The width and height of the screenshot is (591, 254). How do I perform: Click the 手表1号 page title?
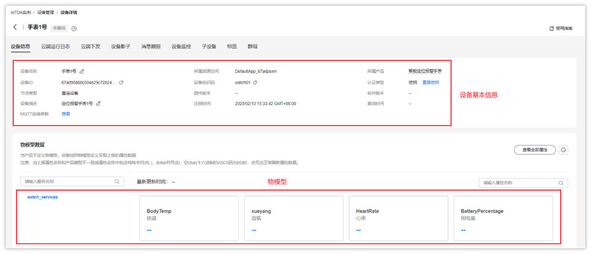coord(37,27)
